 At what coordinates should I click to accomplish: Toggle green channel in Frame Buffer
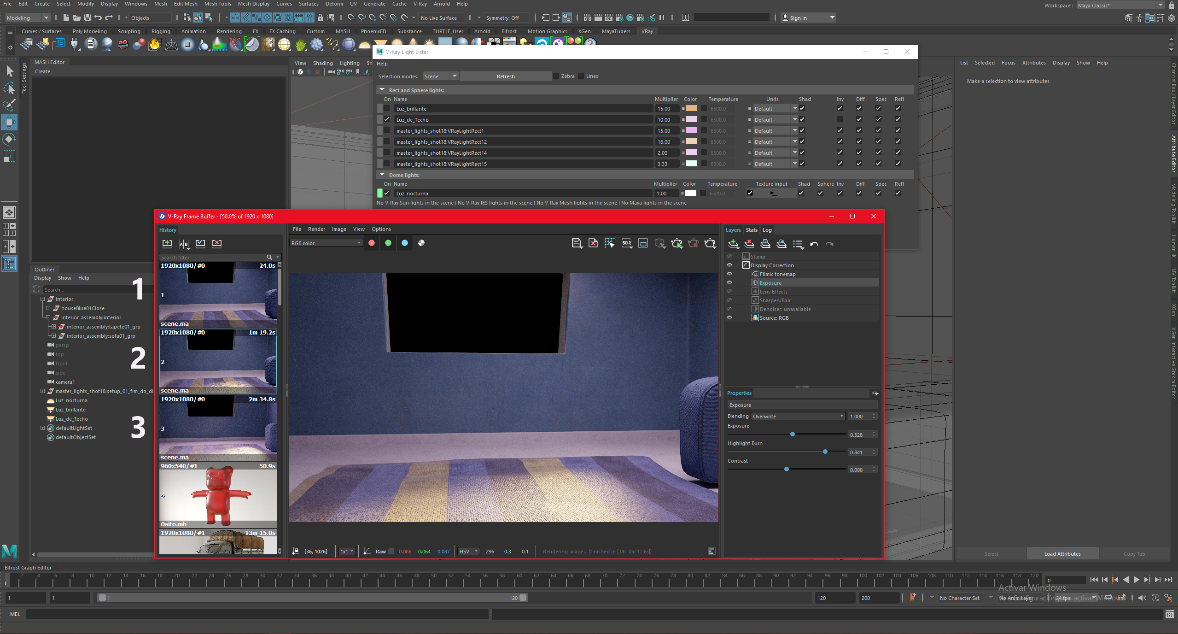tap(388, 243)
